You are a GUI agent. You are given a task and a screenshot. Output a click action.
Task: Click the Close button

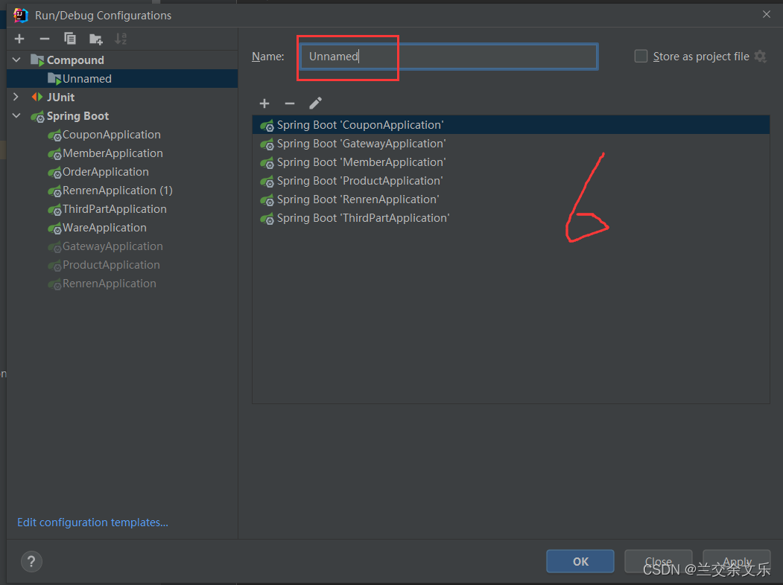[658, 562]
